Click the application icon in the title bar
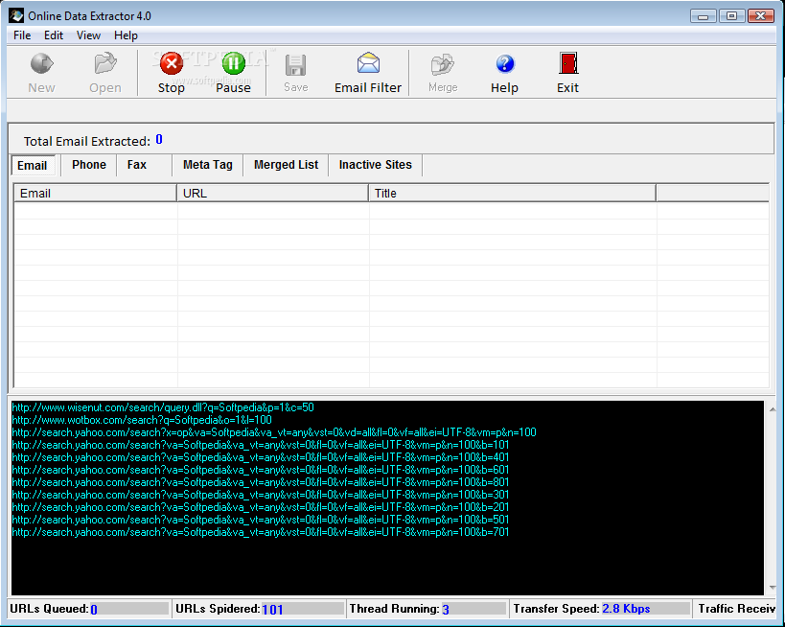Screen dimensions: 785x627 (16, 15)
